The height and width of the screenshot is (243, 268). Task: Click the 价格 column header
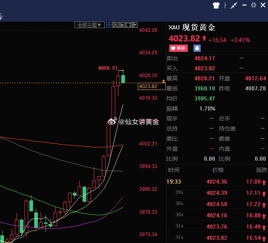[x=218, y=170]
